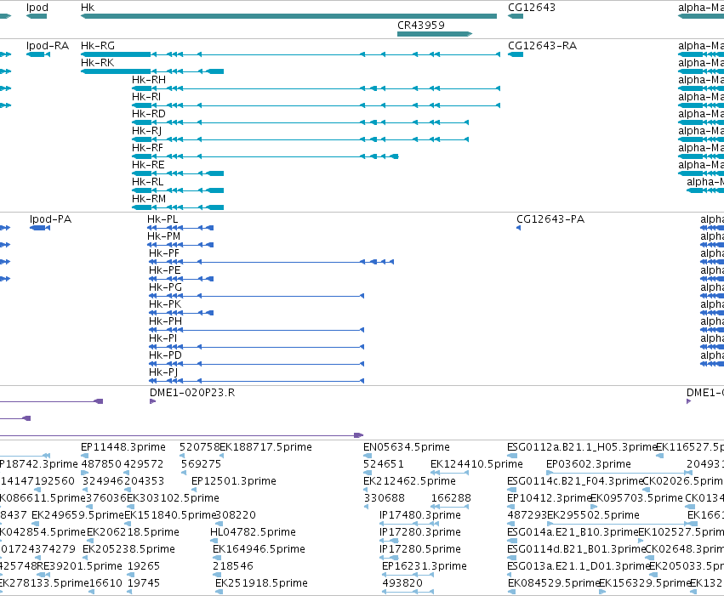Click the CG12643-PA protein label
The width and height of the screenshot is (724, 596).
pyautogui.click(x=550, y=219)
